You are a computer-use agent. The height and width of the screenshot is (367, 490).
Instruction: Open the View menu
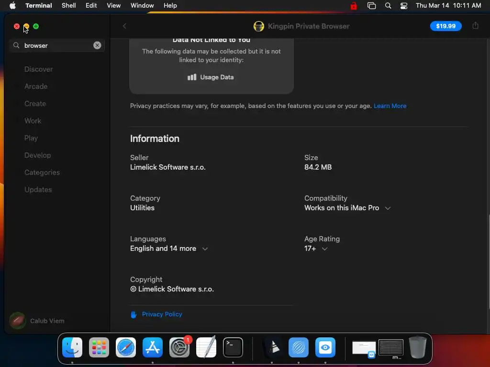[x=114, y=6]
